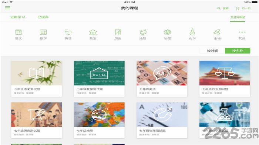Open 七年级地理 map thumbnail
Viewport: 259px width, 145px height.
pyautogui.click(x=99, y=114)
